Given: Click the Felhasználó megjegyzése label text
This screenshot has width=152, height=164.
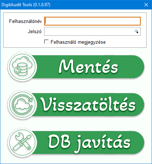Looking at the screenshot, I should (78, 42).
